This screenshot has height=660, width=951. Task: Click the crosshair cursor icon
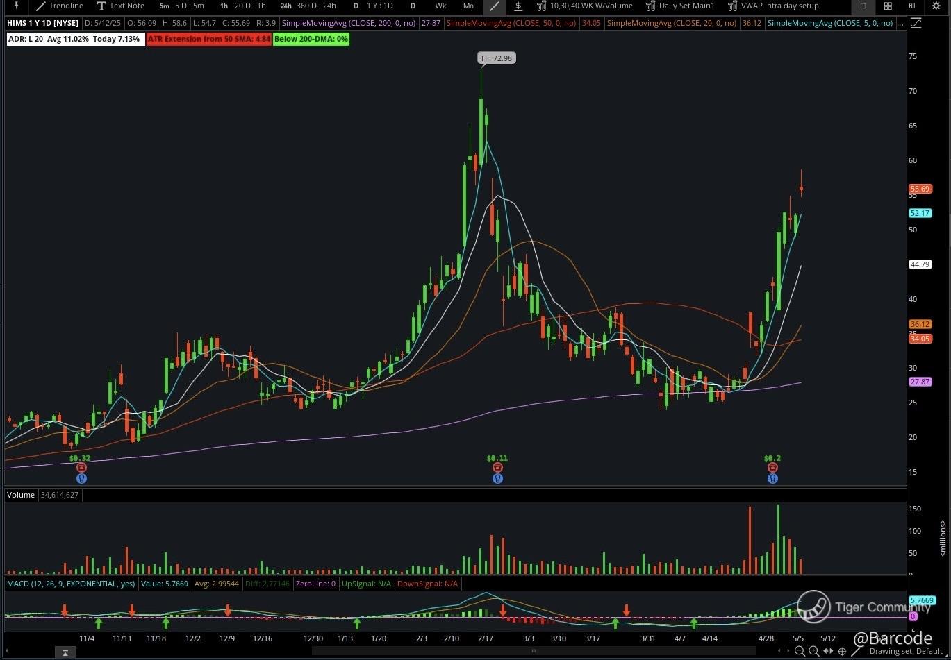(841, 651)
